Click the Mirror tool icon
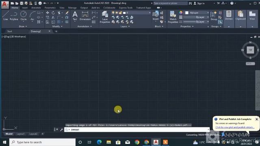The image size is (260, 146). click(x=53, y=17)
